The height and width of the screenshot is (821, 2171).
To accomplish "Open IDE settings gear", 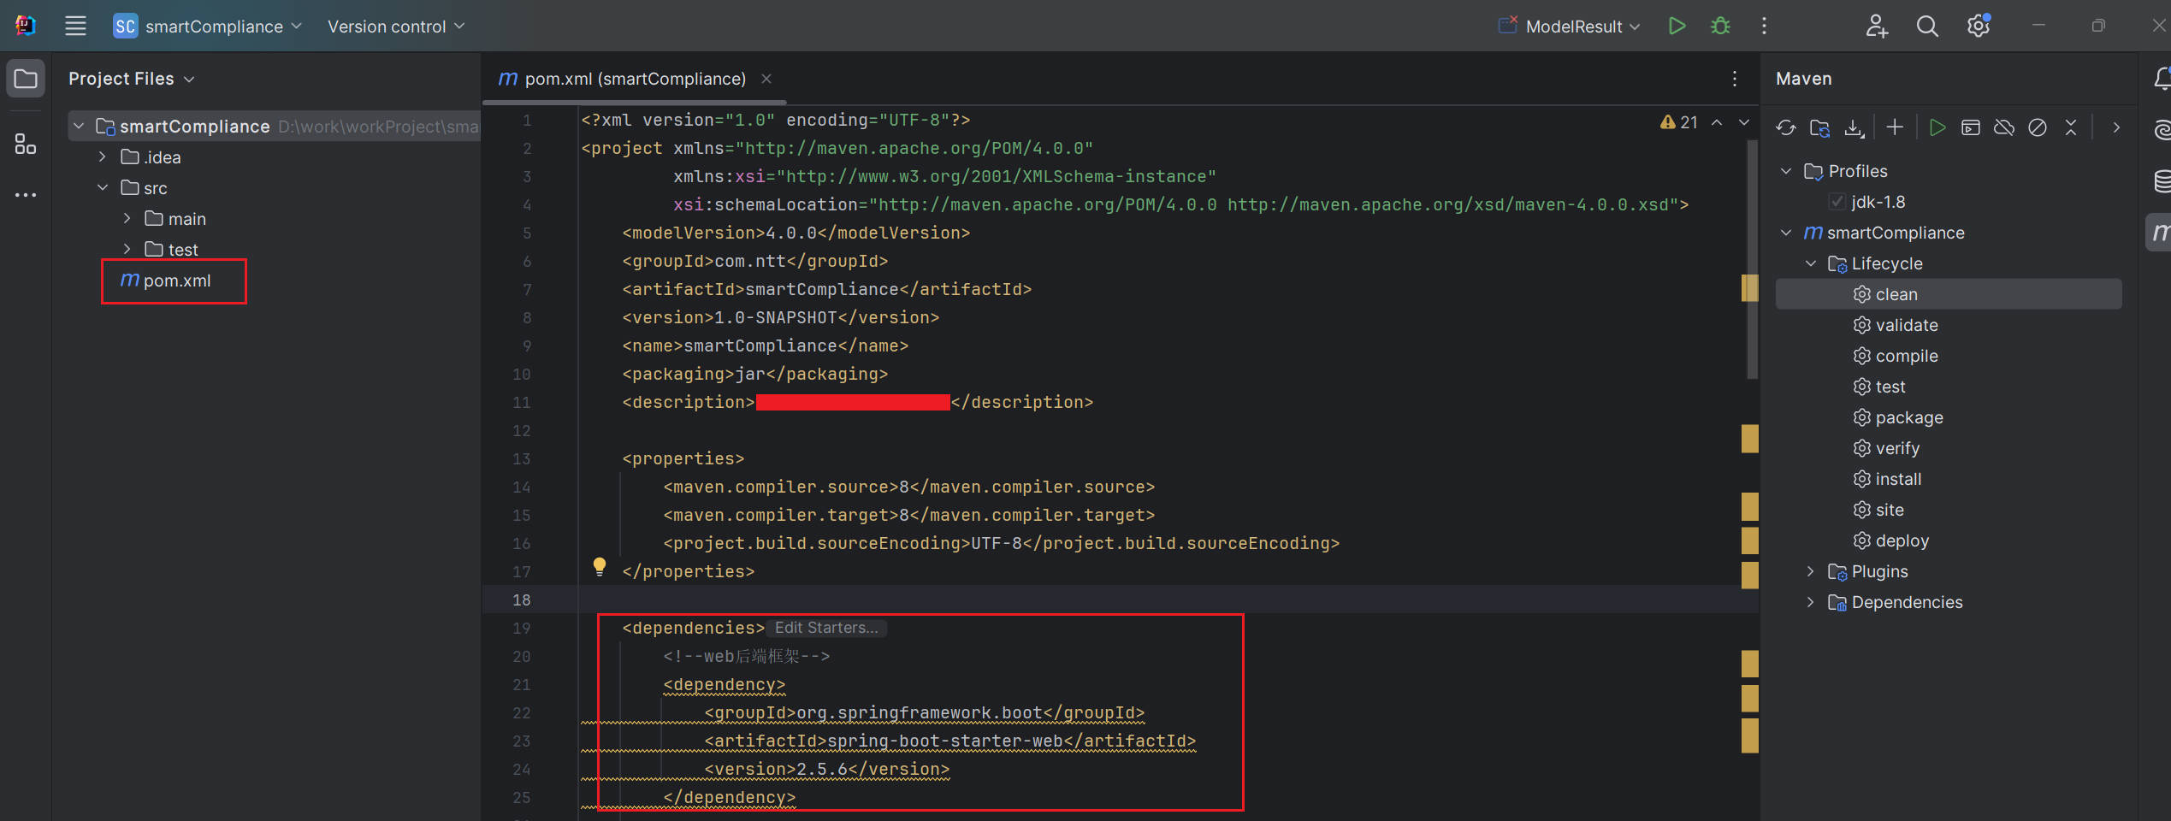I will click(1978, 26).
